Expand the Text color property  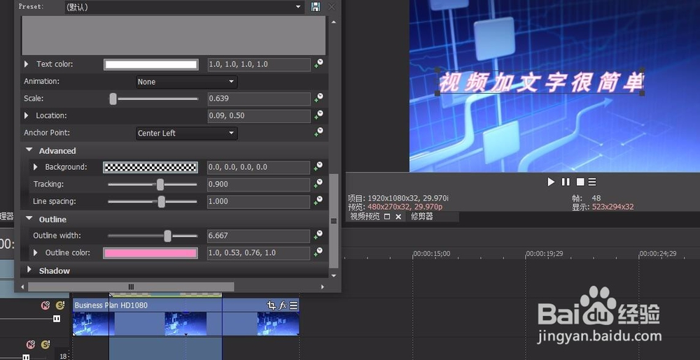pyautogui.click(x=27, y=64)
